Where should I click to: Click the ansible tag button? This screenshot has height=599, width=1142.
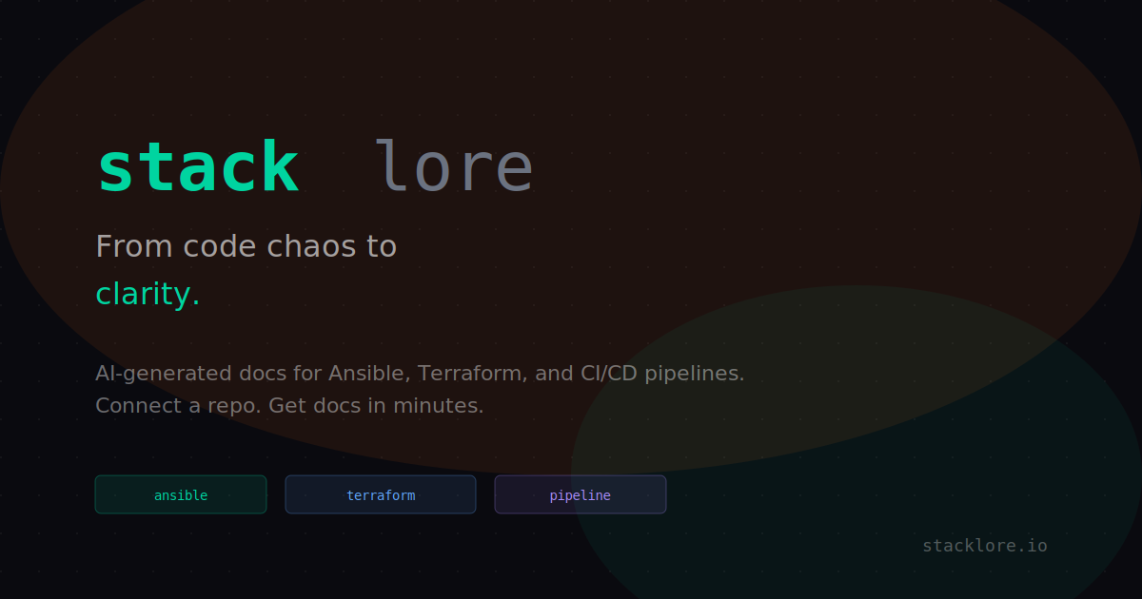181,494
